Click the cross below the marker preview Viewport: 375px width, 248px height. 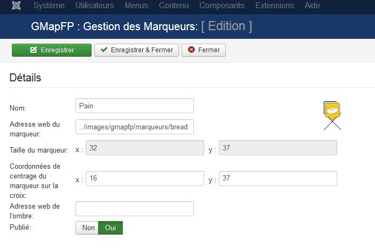(x=332, y=124)
